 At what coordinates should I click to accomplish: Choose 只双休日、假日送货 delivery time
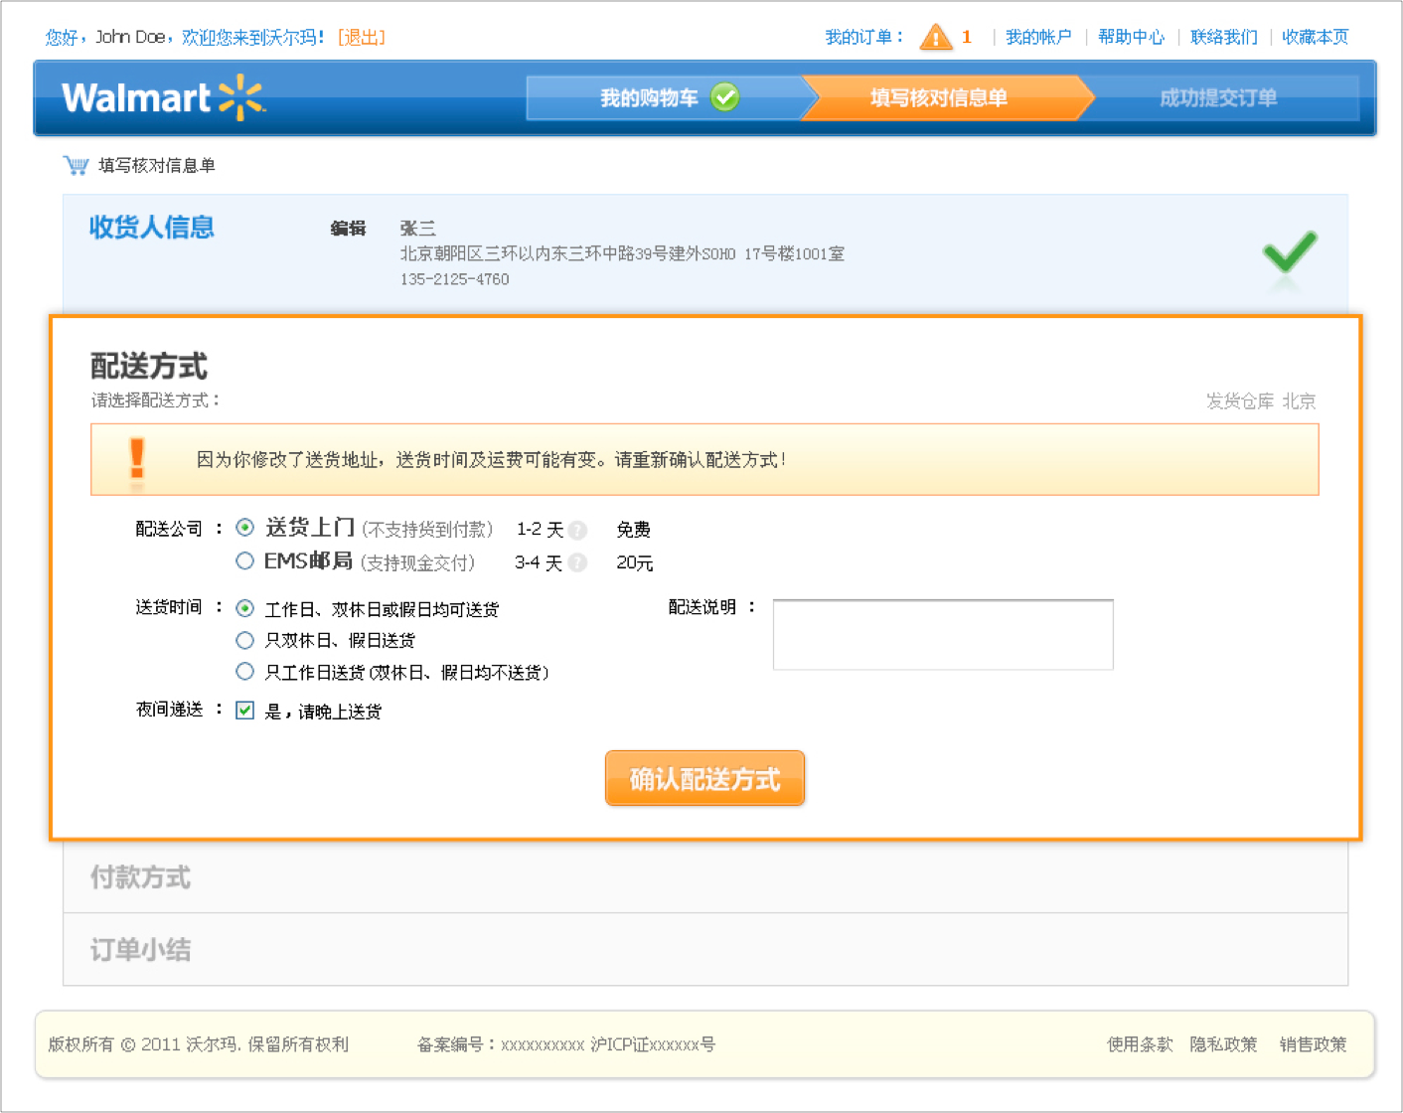pyautogui.click(x=244, y=640)
